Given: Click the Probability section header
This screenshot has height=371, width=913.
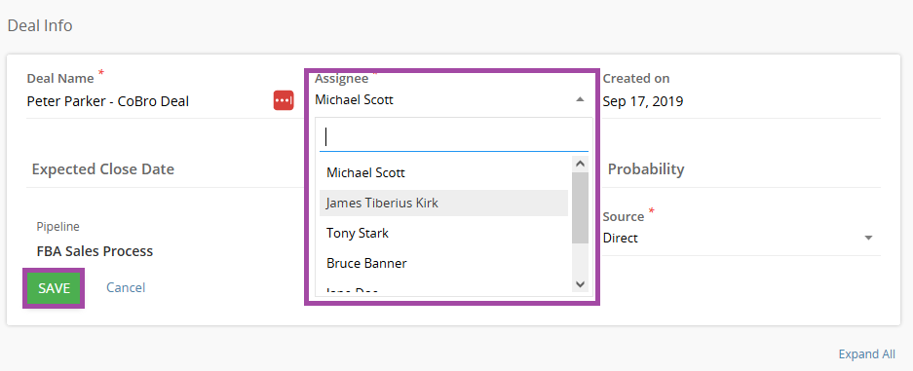Looking at the screenshot, I should click(646, 169).
